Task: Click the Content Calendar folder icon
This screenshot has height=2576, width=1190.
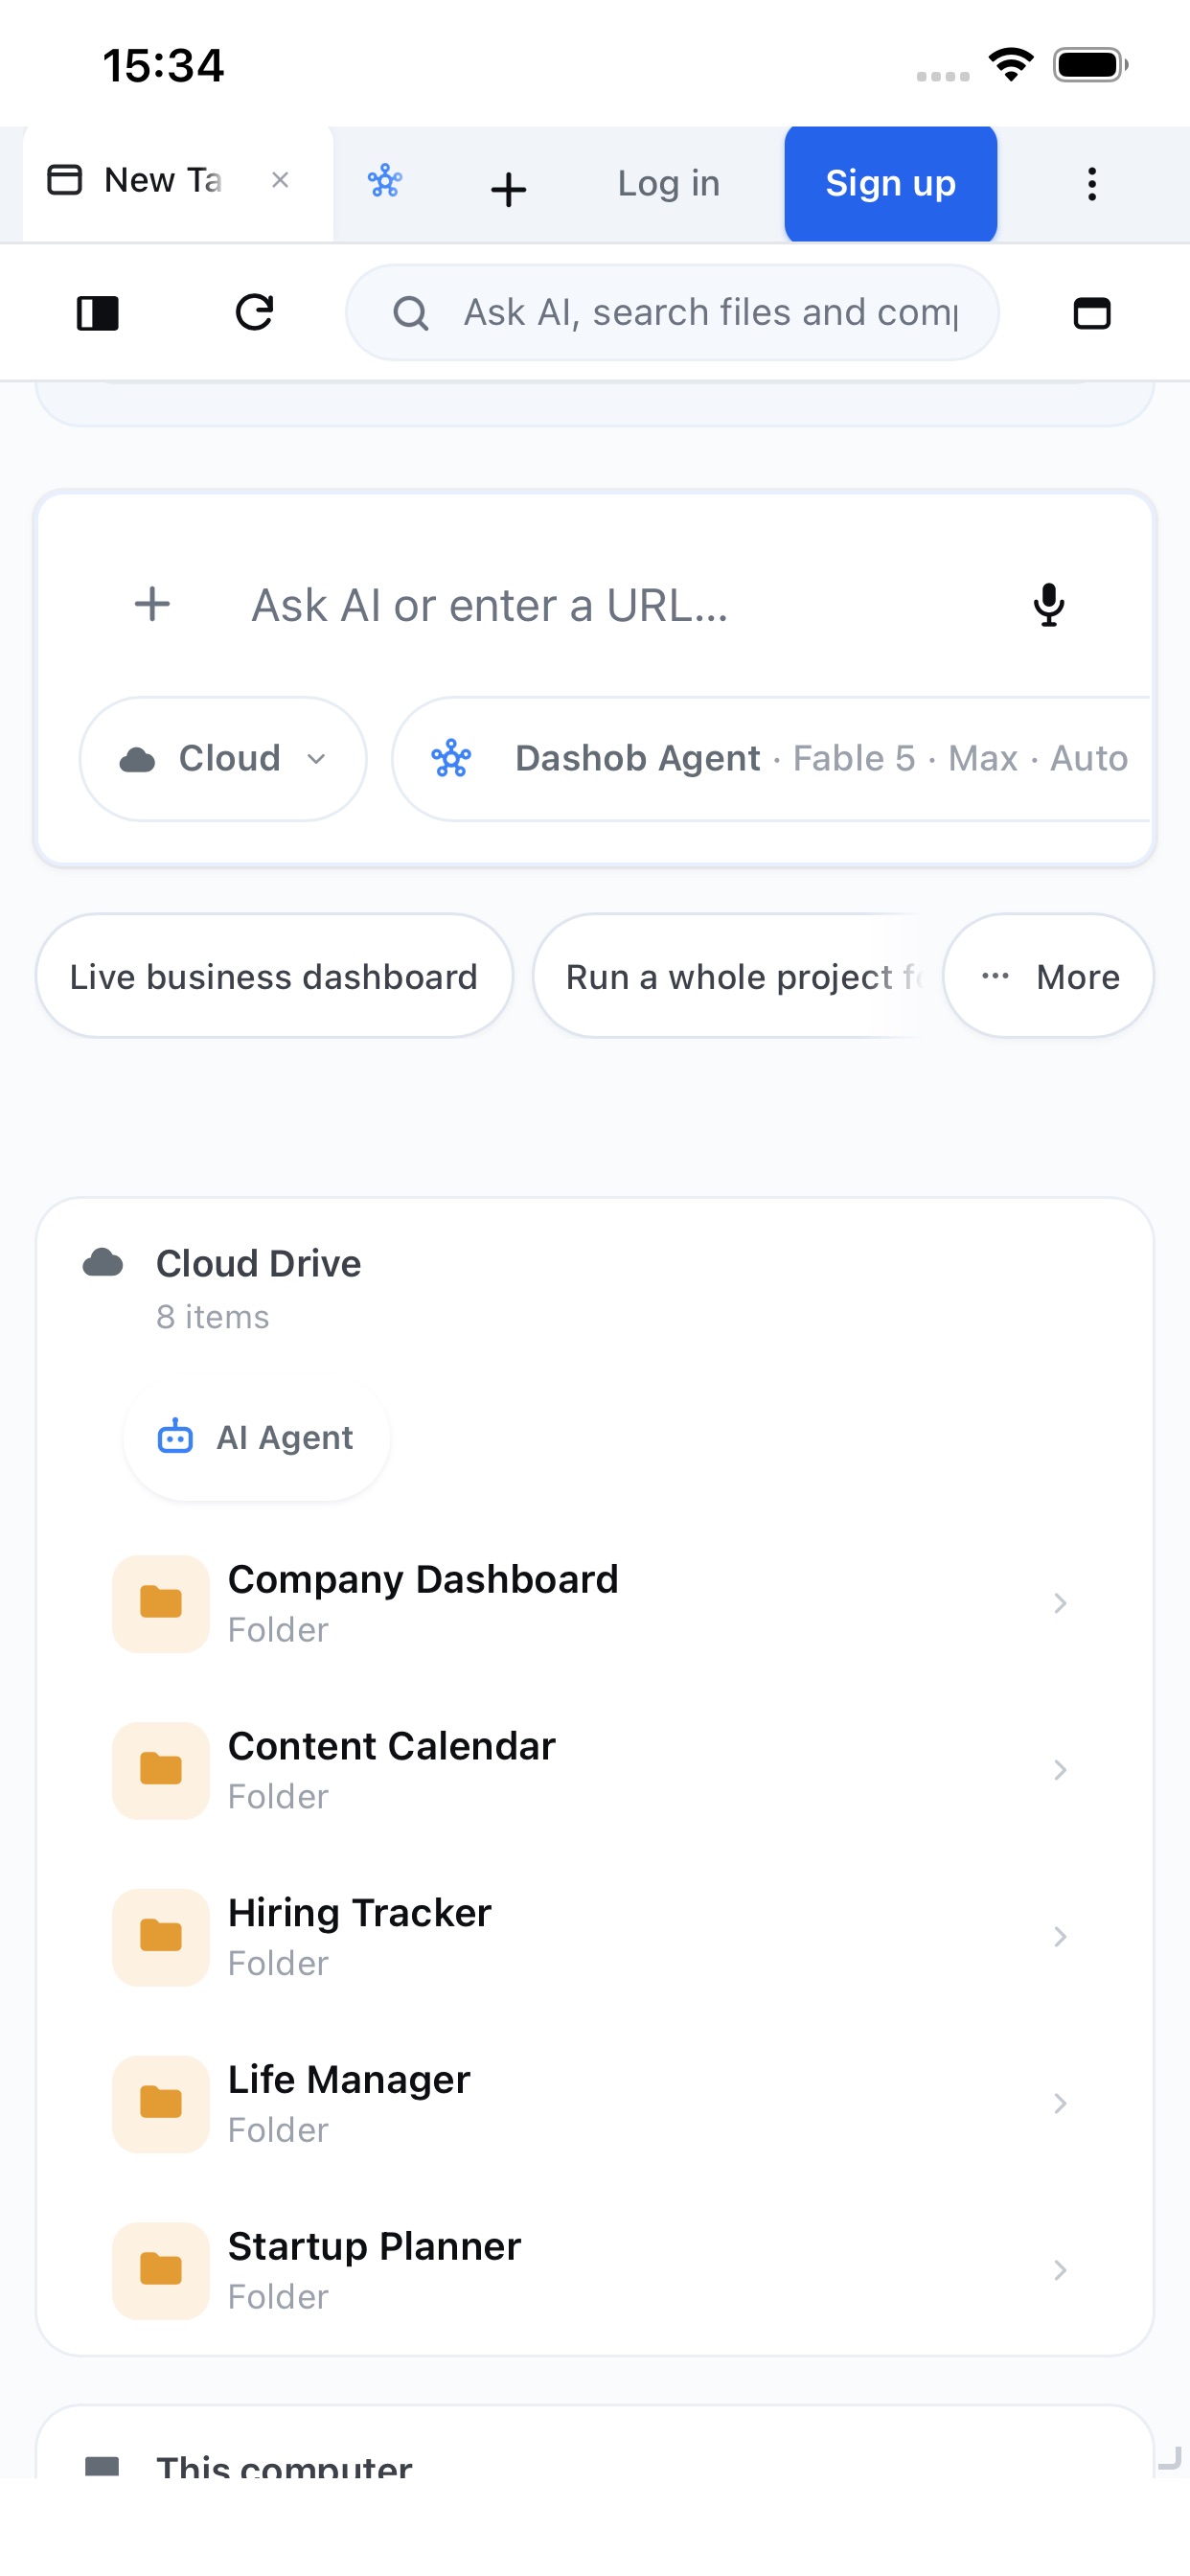Action: pyautogui.click(x=161, y=1770)
